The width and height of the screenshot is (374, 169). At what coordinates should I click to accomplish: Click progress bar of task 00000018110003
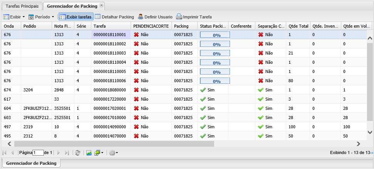(215, 53)
